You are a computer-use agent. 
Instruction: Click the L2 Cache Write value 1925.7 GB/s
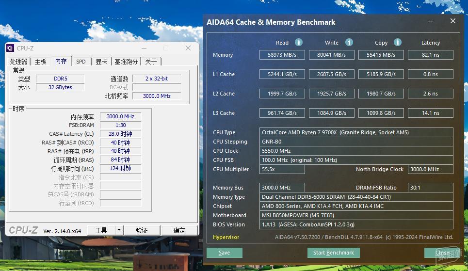(x=332, y=94)
